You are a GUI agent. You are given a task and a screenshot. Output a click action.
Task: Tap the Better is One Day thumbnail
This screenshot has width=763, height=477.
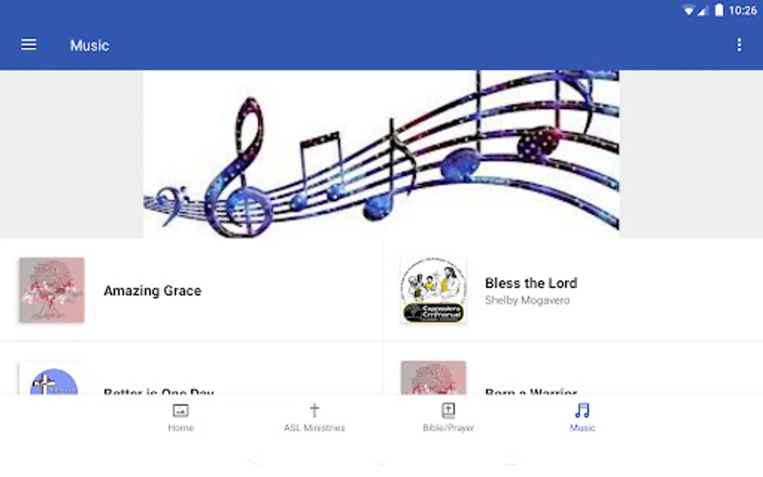coord(52,378)
